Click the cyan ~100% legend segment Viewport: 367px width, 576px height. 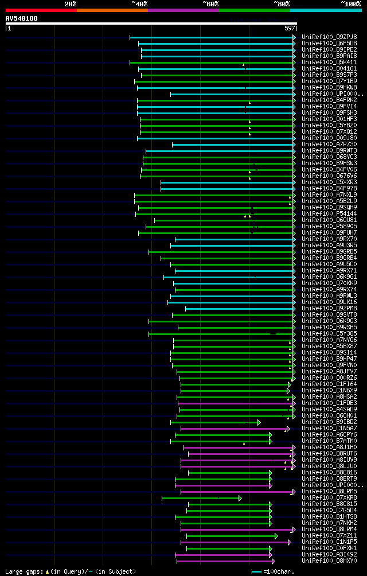tap(326, 10)
